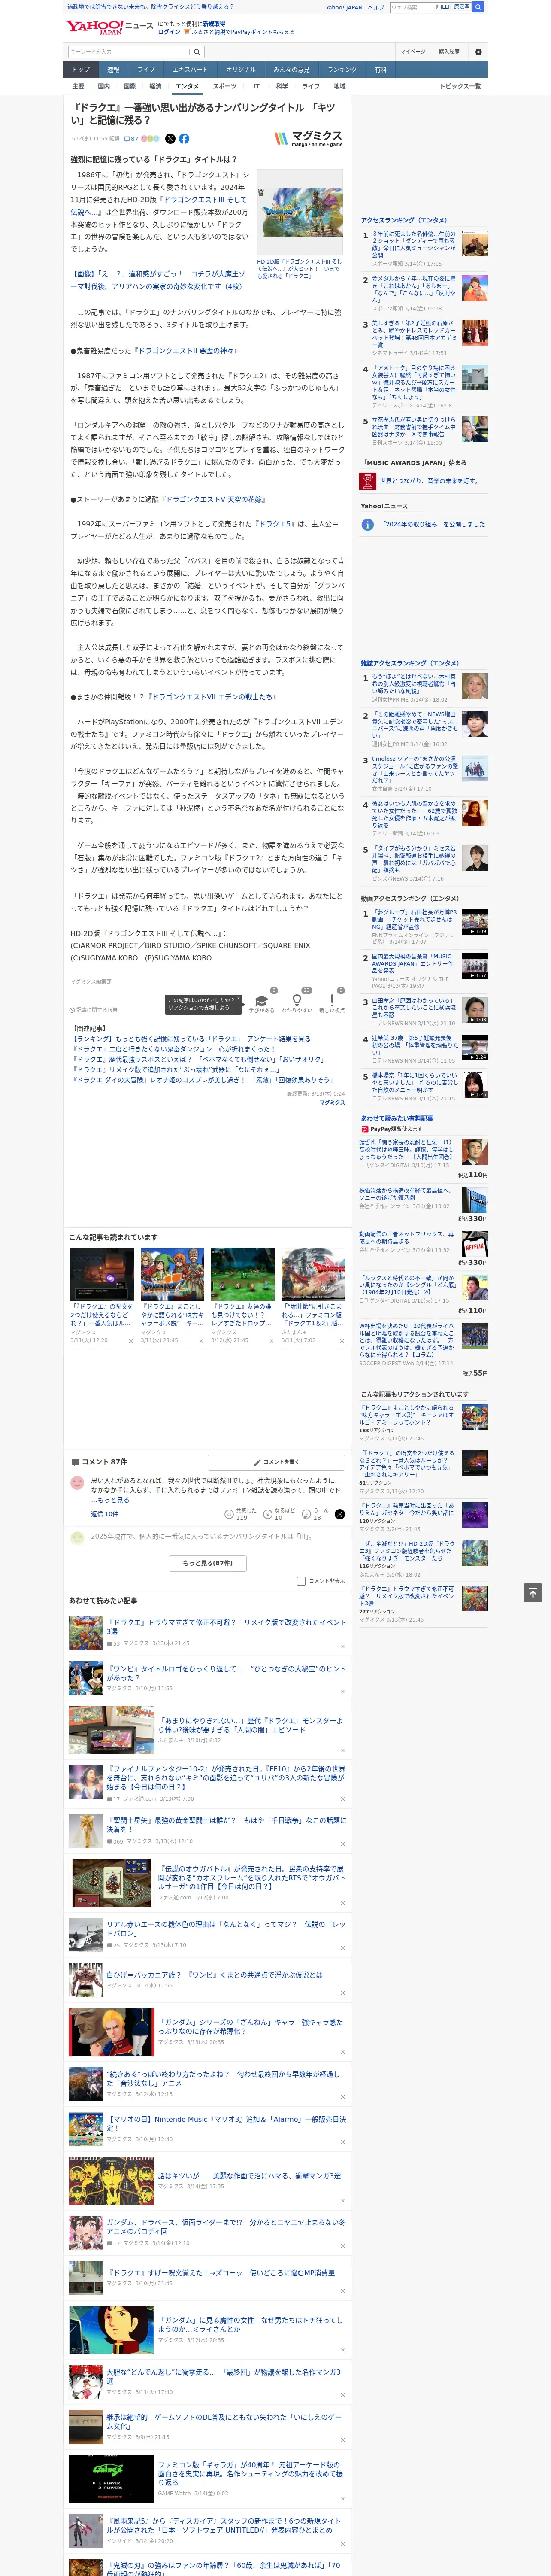Image resolution: width=551 pixels, height=2576 pixels.
Task: Click the 新規取得 ID link
Action: tap(214, 23)
